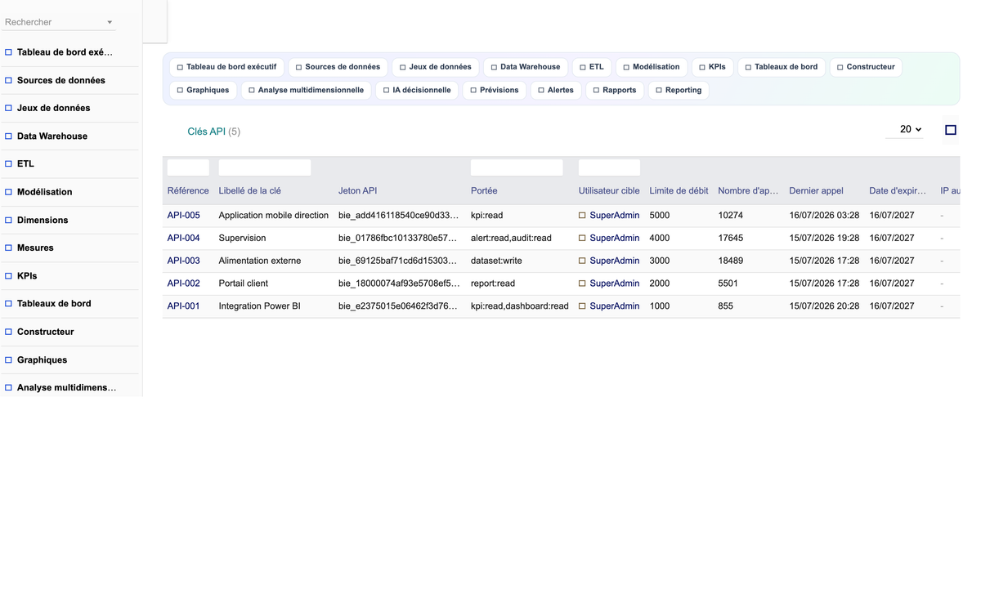Sort by Dernier appel column header
The width and height of the screenshot is (981, 607).
point(816,191)
